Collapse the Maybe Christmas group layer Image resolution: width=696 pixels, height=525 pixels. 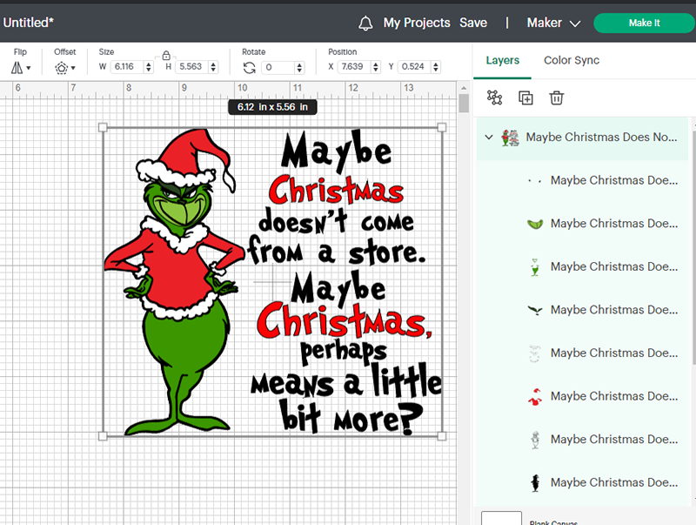coord(489,138)
